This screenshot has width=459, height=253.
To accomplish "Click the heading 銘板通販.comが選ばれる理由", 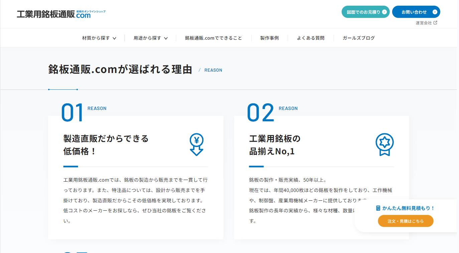I will 120,70.
